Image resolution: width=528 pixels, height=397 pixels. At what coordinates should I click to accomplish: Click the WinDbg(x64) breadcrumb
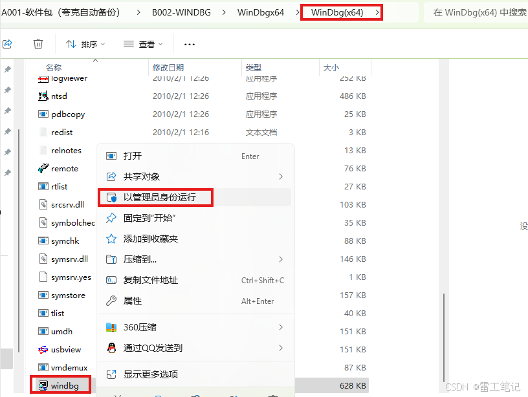coord(337,12)
